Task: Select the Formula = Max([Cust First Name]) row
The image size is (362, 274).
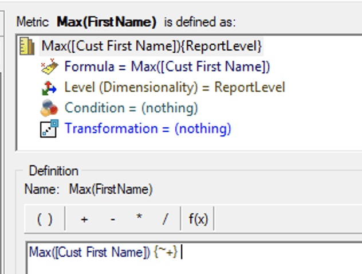Action: coord(167,66)
